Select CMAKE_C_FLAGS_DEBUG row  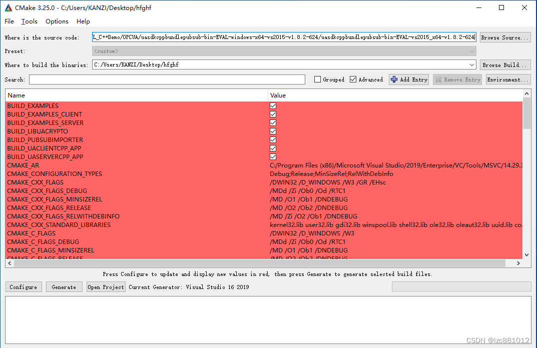click(264, 242)
